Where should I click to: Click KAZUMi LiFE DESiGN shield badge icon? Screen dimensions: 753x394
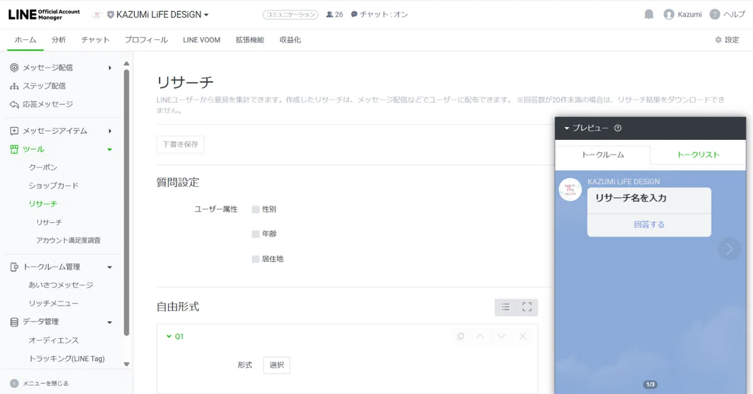[x=110, y=14]
